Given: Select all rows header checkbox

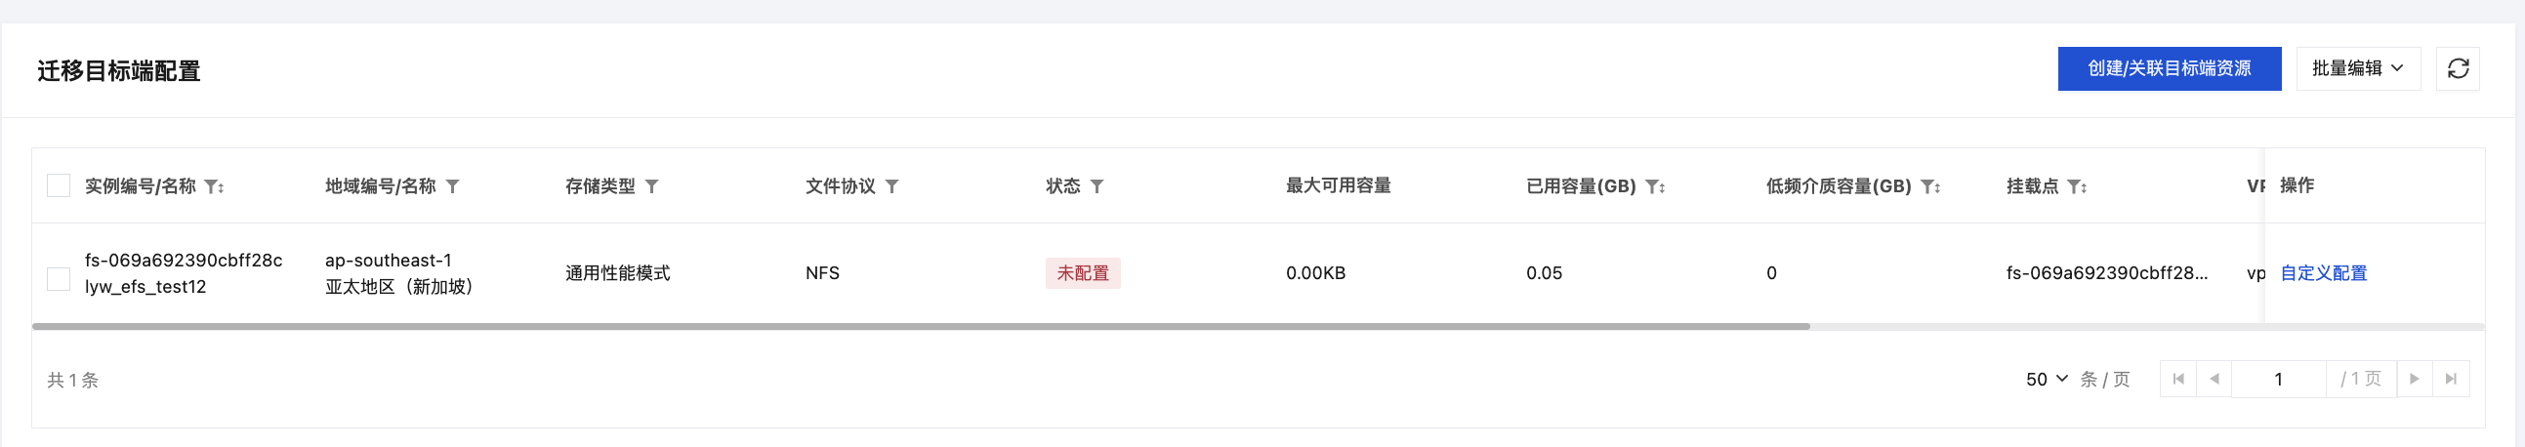Looking at the screenshot, I should coord(59,185).
